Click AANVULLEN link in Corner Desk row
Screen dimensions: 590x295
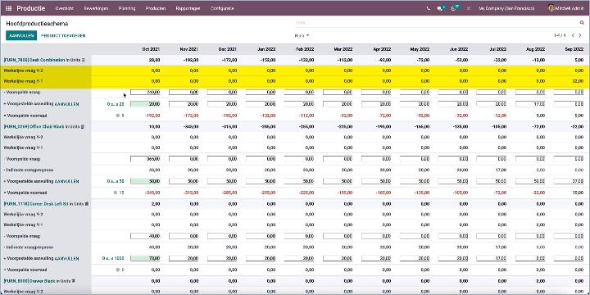click(x=66, y=259)
